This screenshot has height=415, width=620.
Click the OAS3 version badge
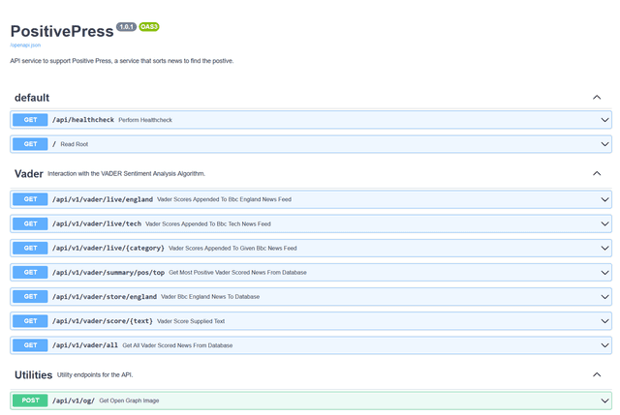(x=149, y=27)
